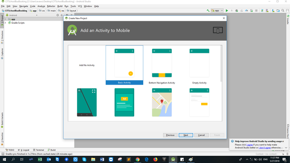
Task: Click the Next button
Action: [186, 135]
